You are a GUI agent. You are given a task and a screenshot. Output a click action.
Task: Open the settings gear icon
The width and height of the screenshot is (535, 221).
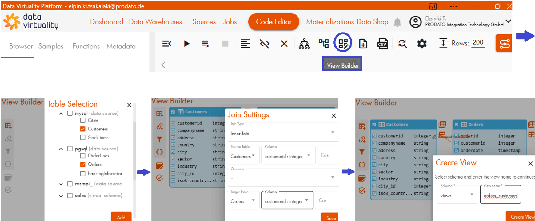point(421,44)
